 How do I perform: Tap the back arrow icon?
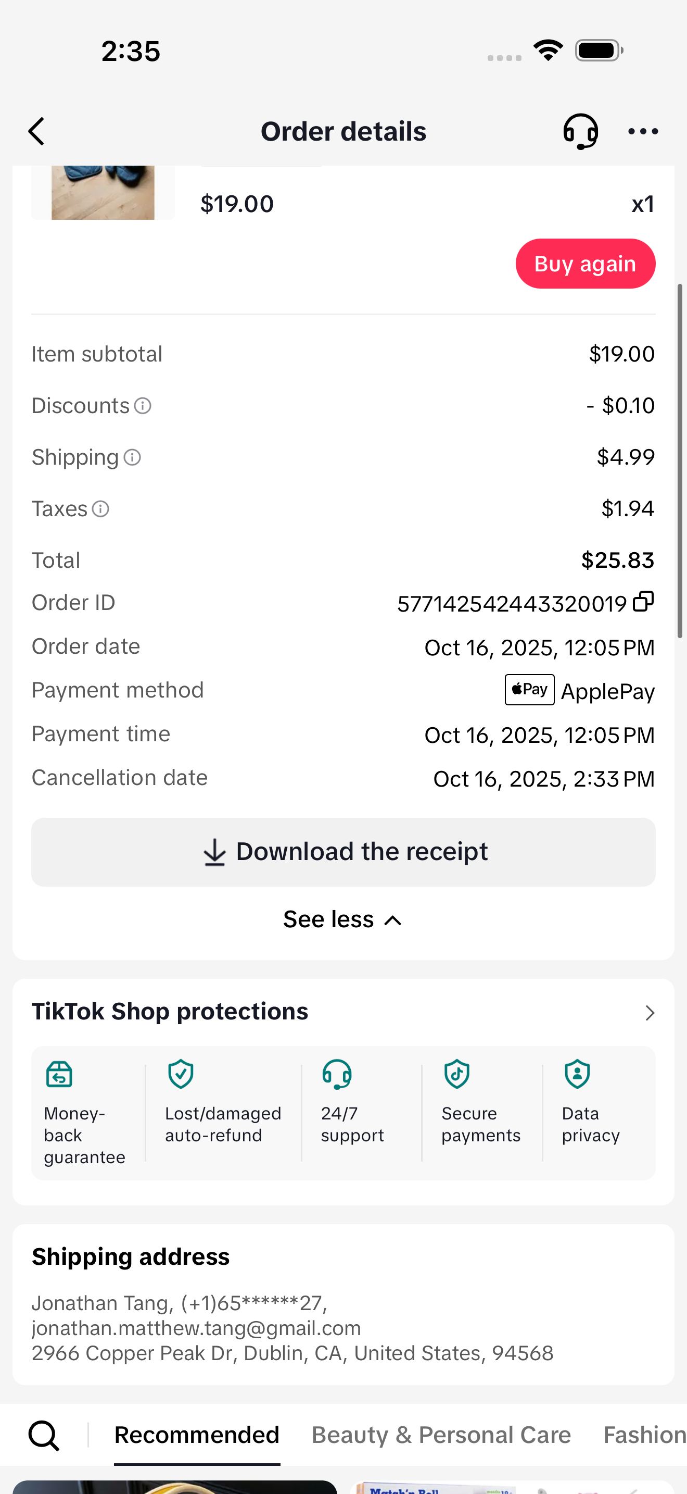tap(36, 131)
